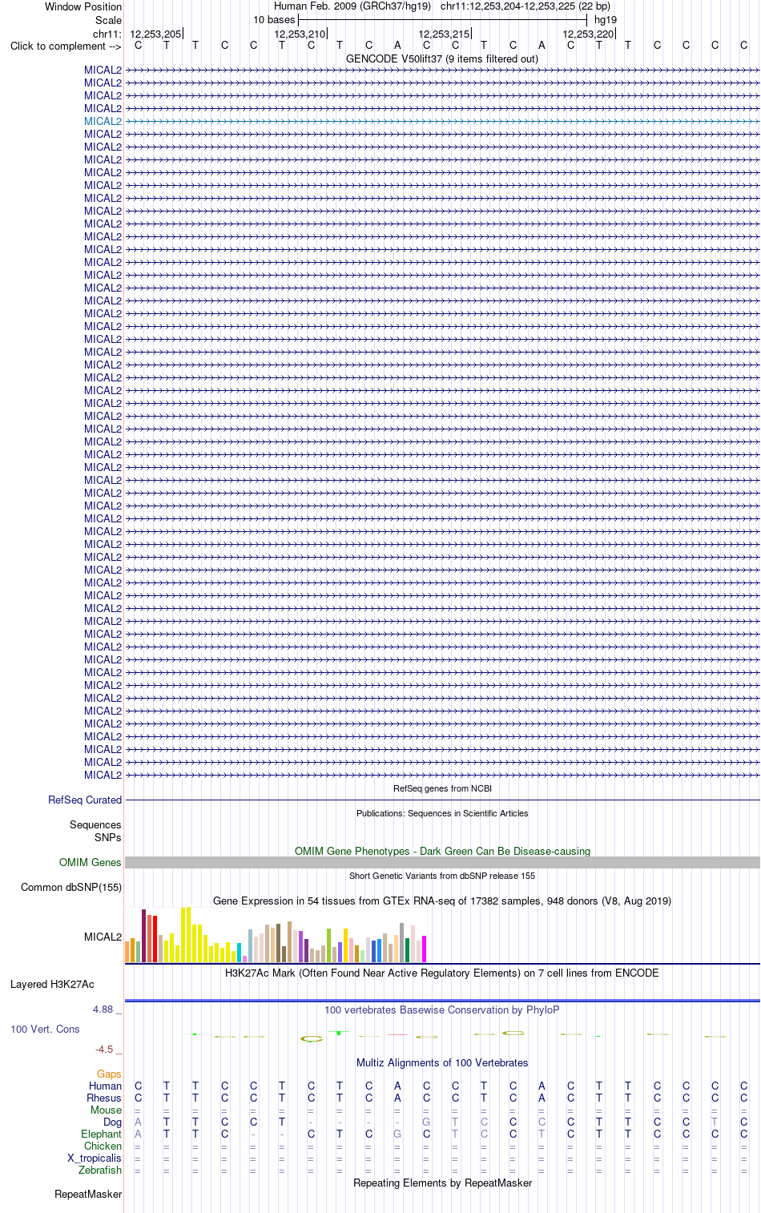
Task: Click 'Click to complement -->' label
Action: (66, 46)
